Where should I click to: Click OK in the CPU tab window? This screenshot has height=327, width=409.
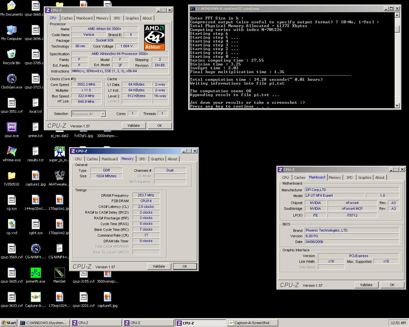[x=159, y=125]
